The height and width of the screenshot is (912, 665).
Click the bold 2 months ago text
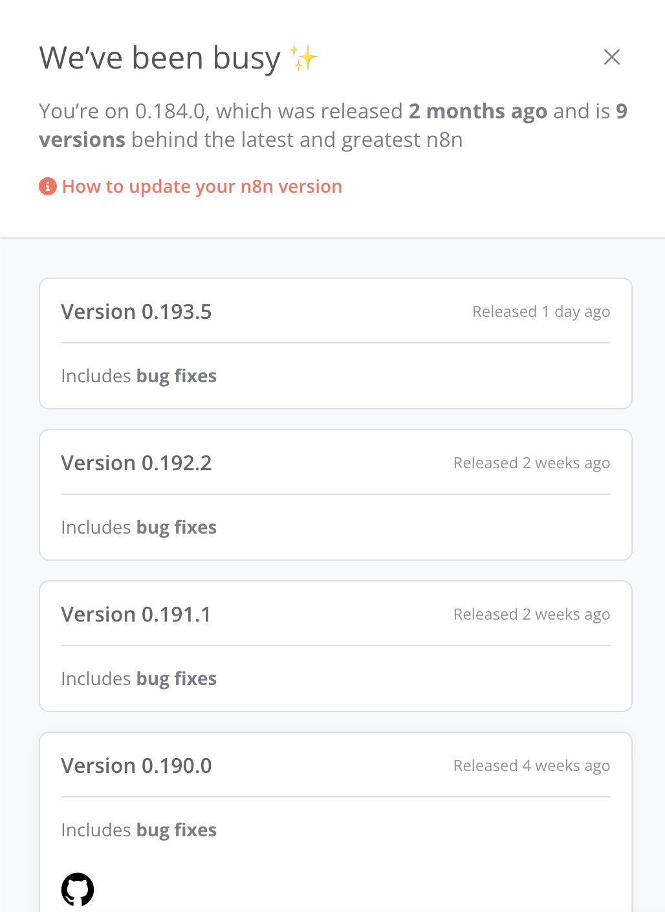[x=477, y=111]
